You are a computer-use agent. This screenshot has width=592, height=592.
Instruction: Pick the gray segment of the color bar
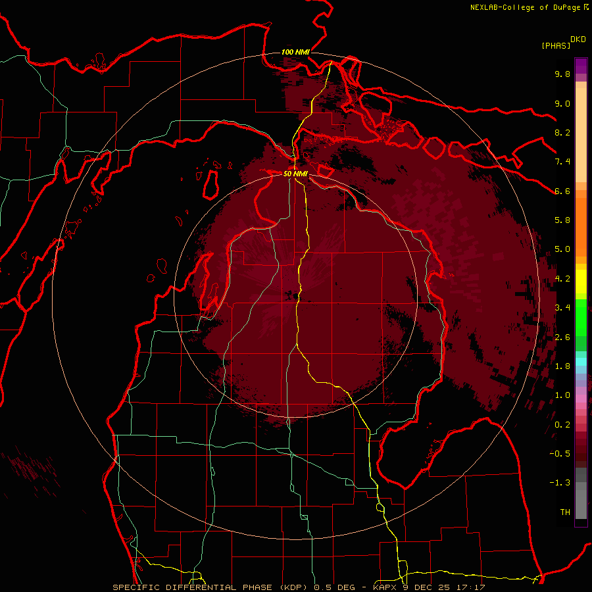pyautogui.click(x=581, y=493)
